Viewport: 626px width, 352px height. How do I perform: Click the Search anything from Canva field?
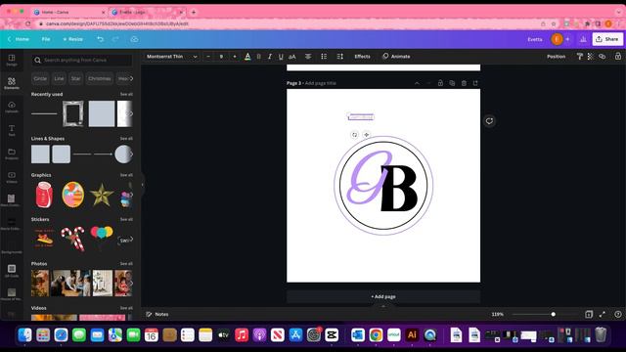[82, 60]
